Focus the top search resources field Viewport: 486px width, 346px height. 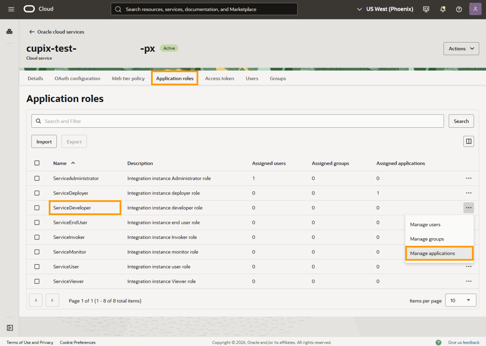coord(204,9)
